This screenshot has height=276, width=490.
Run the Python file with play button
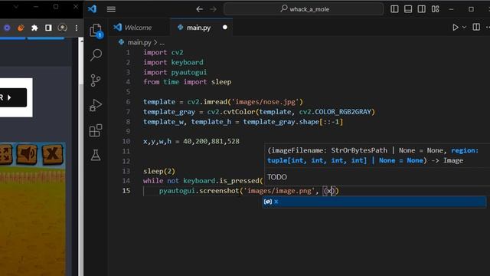tap(456, 28)
